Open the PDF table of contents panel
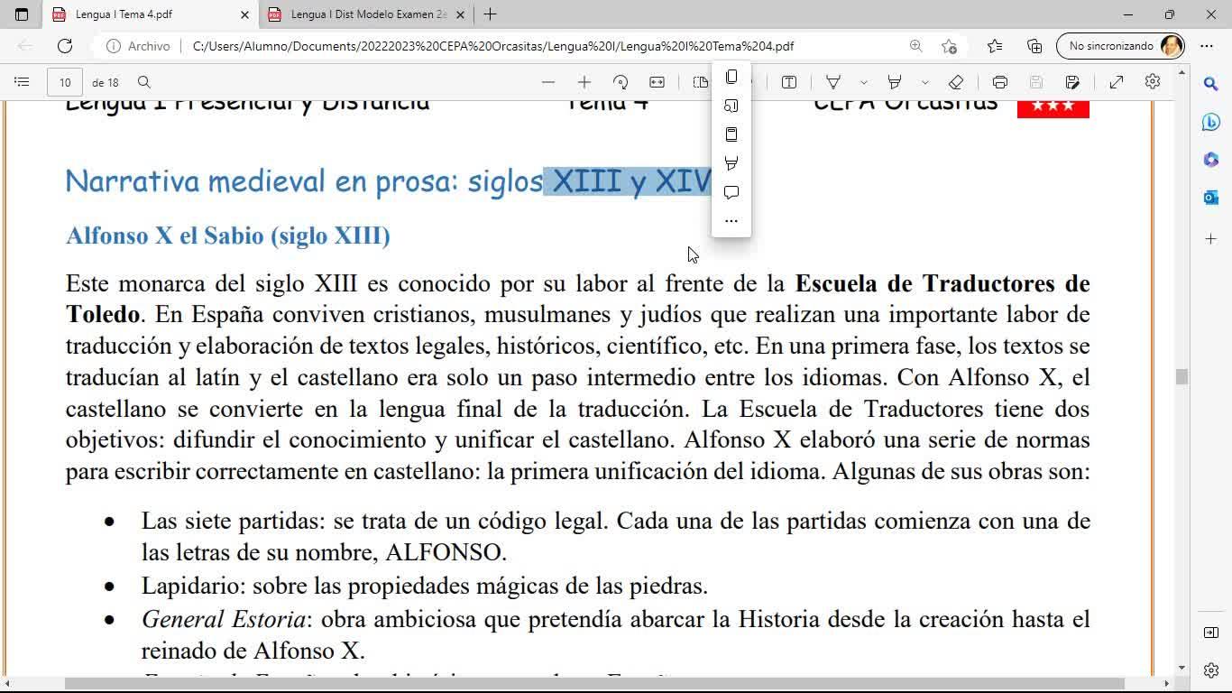Screen dimensions: 1232x693 pos(22,82)
